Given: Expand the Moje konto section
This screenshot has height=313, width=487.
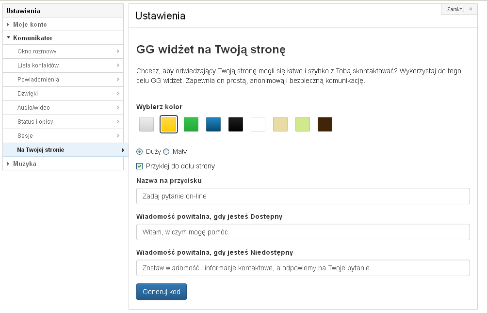Looking at the screenshot, I should 63,24.
